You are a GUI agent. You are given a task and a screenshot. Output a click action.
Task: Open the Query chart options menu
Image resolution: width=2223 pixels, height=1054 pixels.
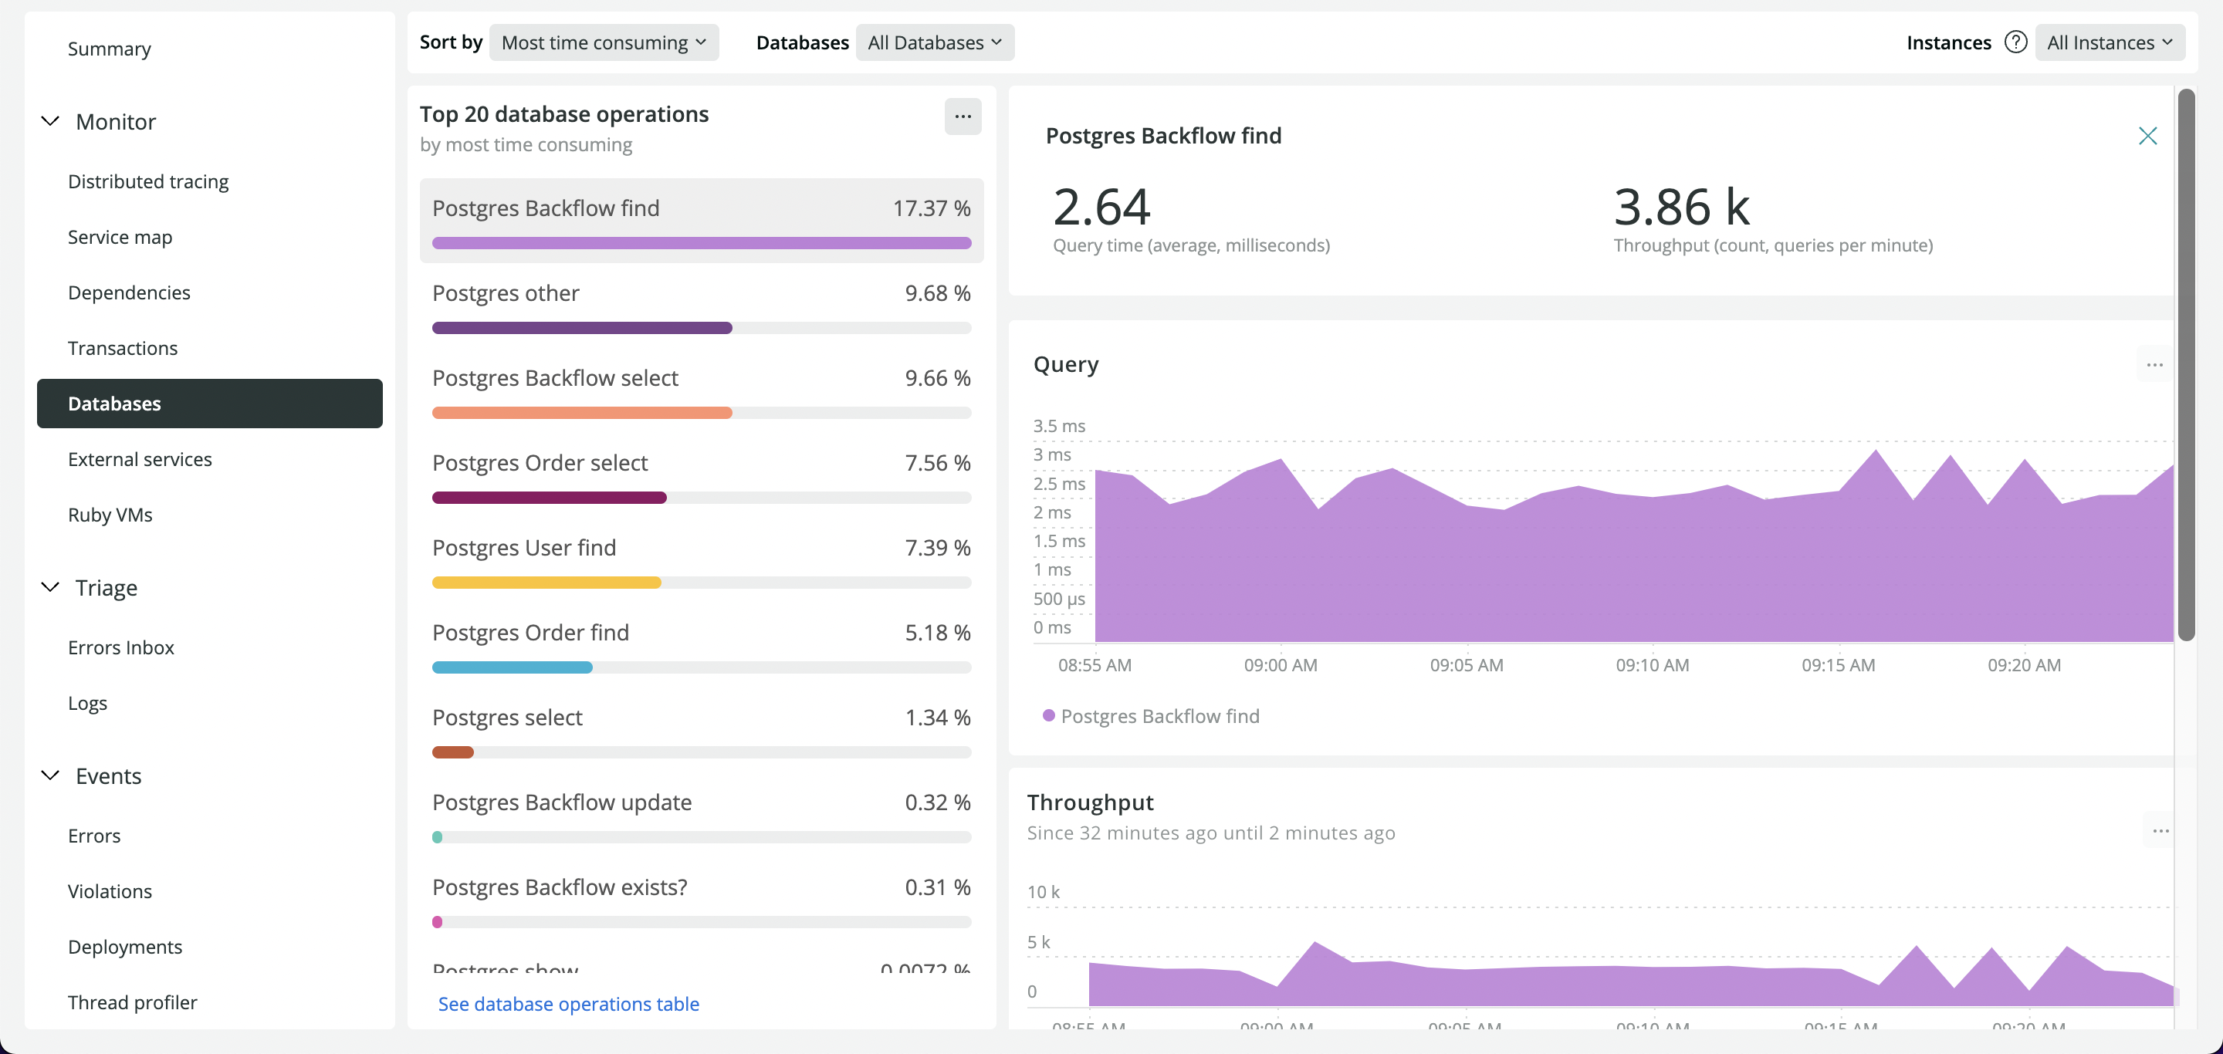tap(2154, 365)
